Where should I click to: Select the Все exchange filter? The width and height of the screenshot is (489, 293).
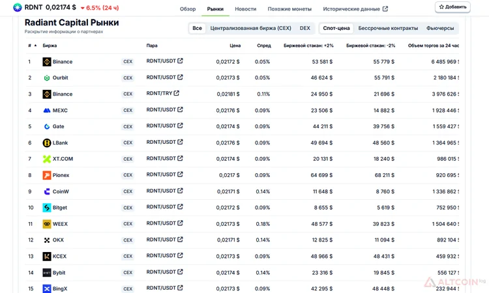[197, 28]
